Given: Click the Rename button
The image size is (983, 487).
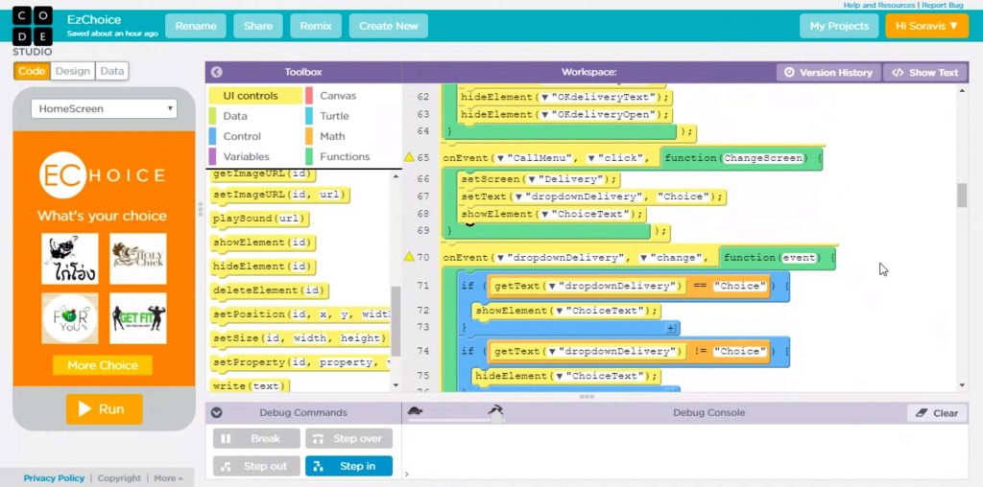Looking at the screenshot, I should 196,26.
